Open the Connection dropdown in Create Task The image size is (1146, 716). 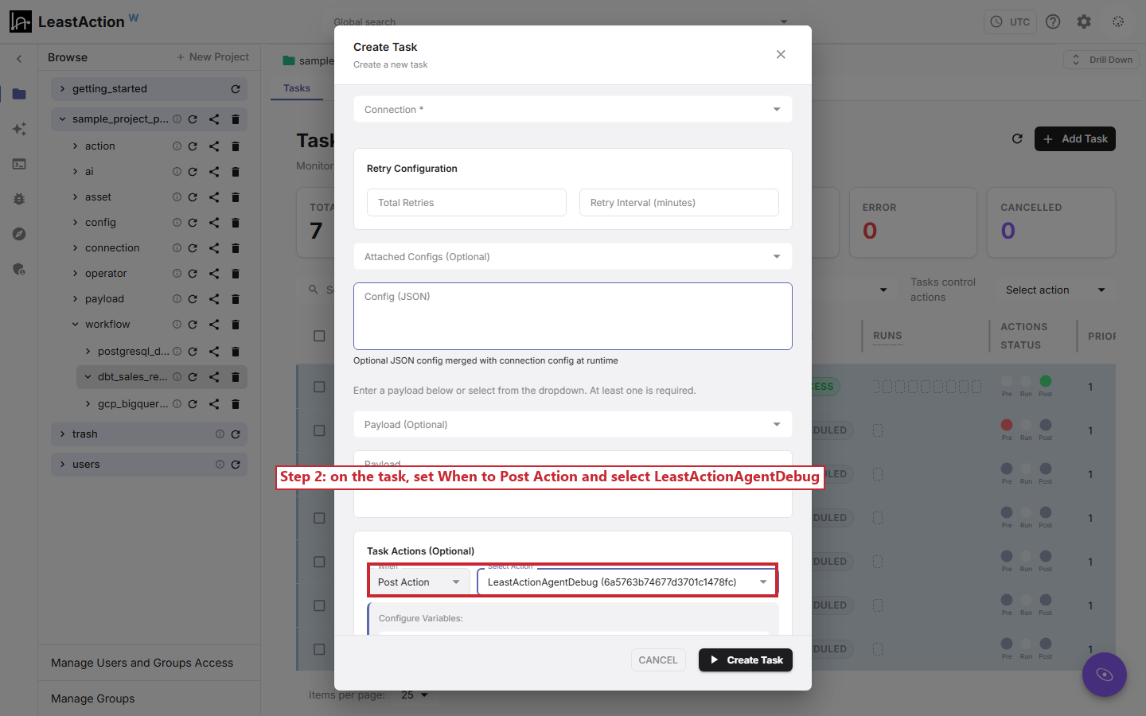(573, 110)
